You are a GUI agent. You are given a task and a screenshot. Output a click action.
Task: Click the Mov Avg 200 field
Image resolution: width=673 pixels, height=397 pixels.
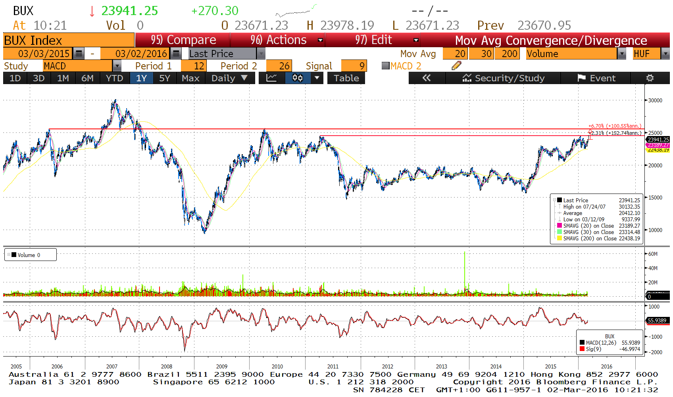(x=507, y=53)
